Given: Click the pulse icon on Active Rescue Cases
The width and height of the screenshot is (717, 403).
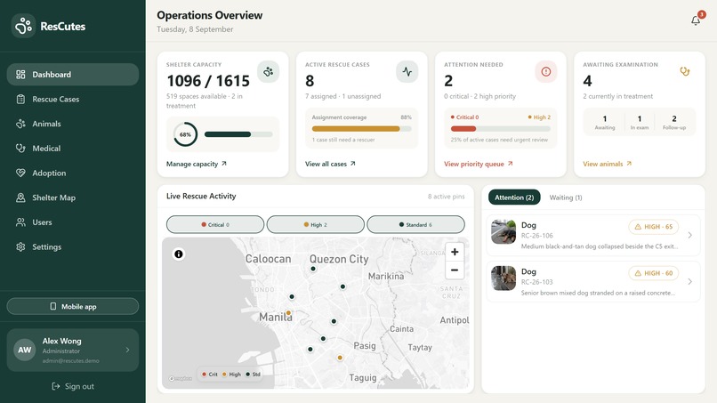Looking at the screenshot, I should click(407, 72).
